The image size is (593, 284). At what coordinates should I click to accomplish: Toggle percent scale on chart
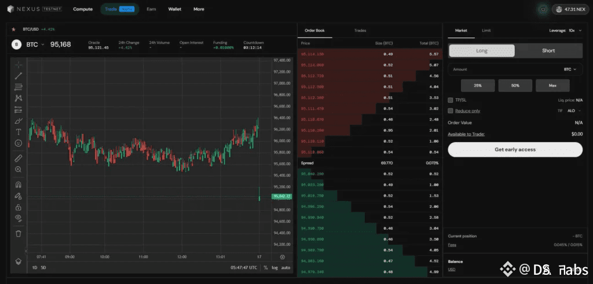click(265, 267)
